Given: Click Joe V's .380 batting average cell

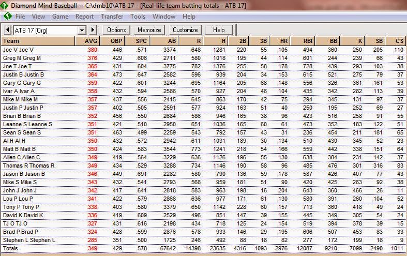Looking at the screenshot, I should 92,50.
